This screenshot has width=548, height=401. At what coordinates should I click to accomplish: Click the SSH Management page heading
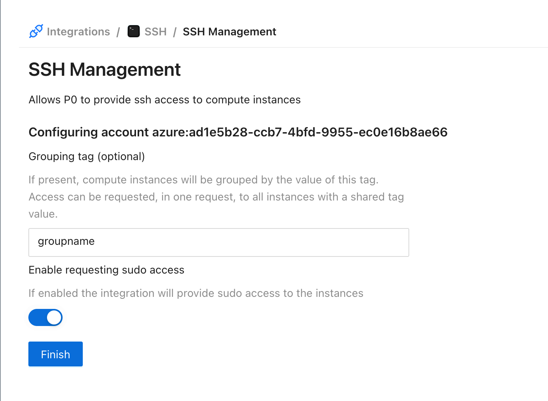(x=105, y=70)
